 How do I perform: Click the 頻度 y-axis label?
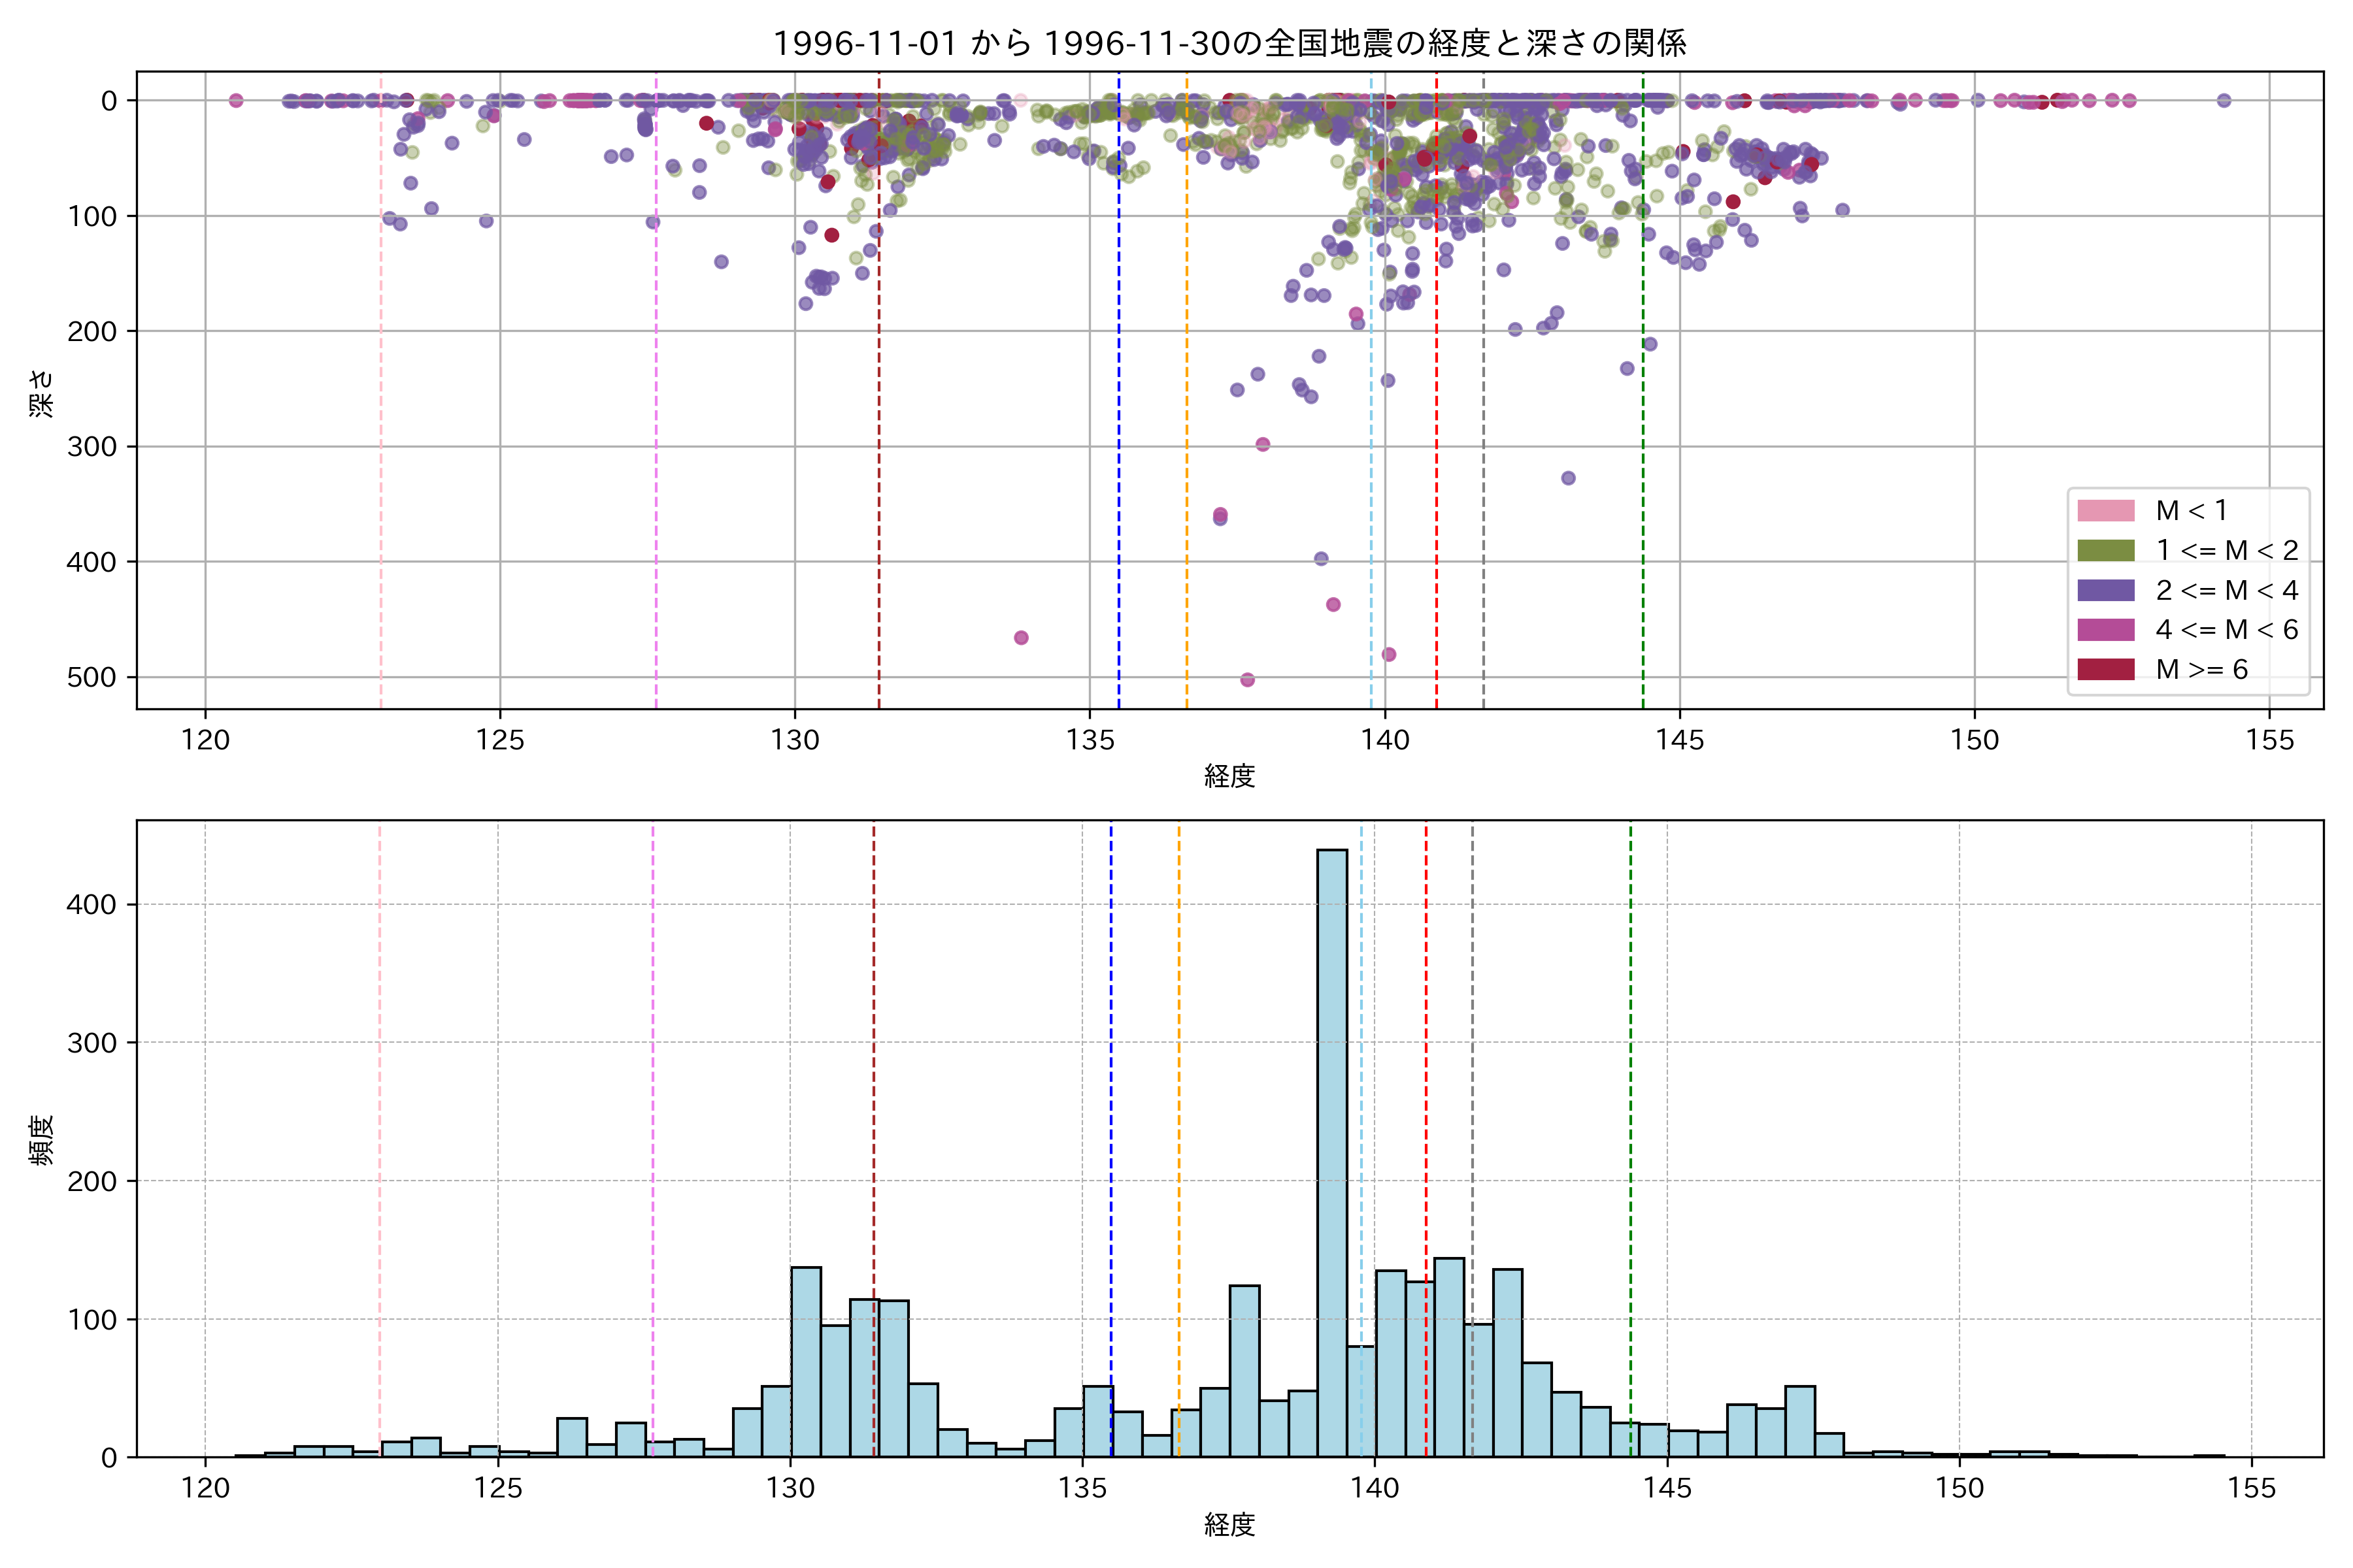pos(42,1140)
